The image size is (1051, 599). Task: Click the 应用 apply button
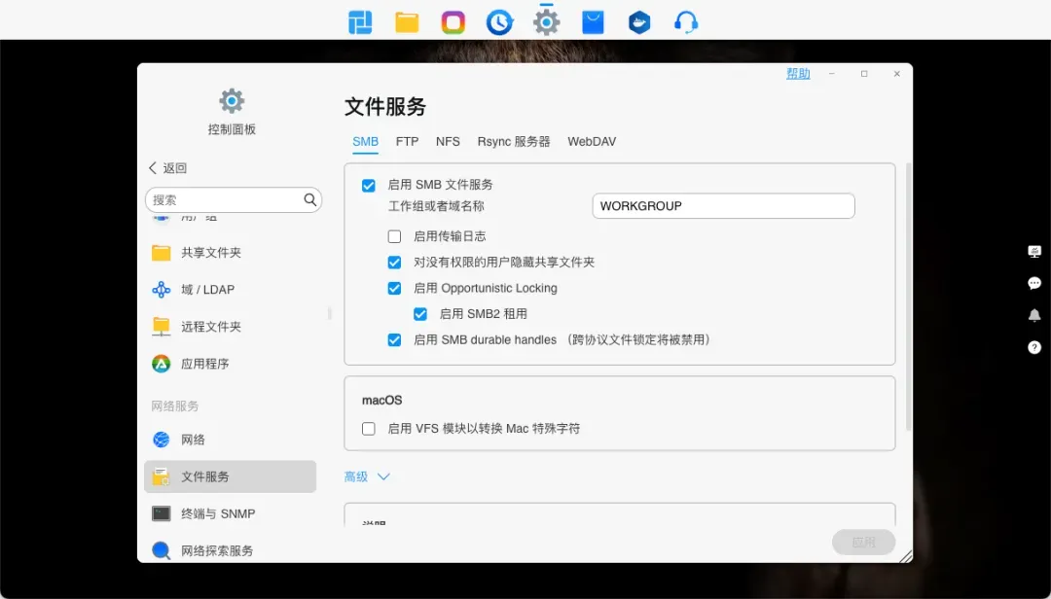coord(863,543)
